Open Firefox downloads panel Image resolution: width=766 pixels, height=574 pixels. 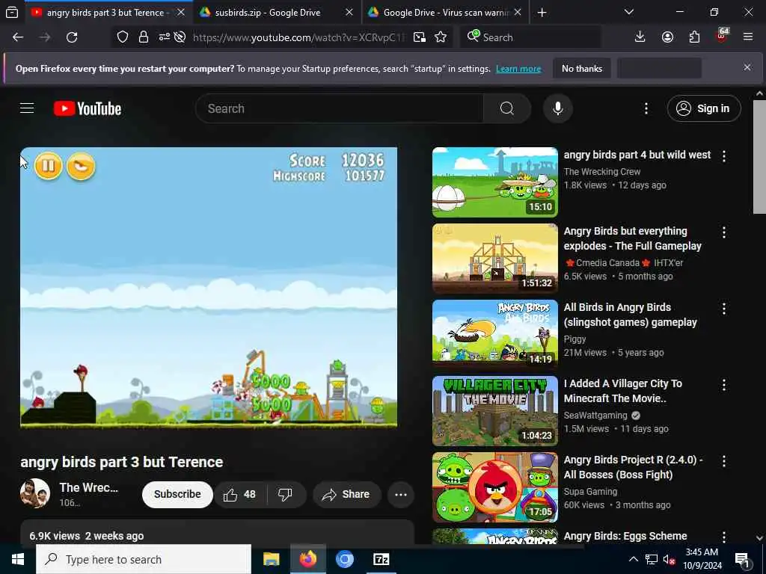pyautogui.click(x=640, y=37)
